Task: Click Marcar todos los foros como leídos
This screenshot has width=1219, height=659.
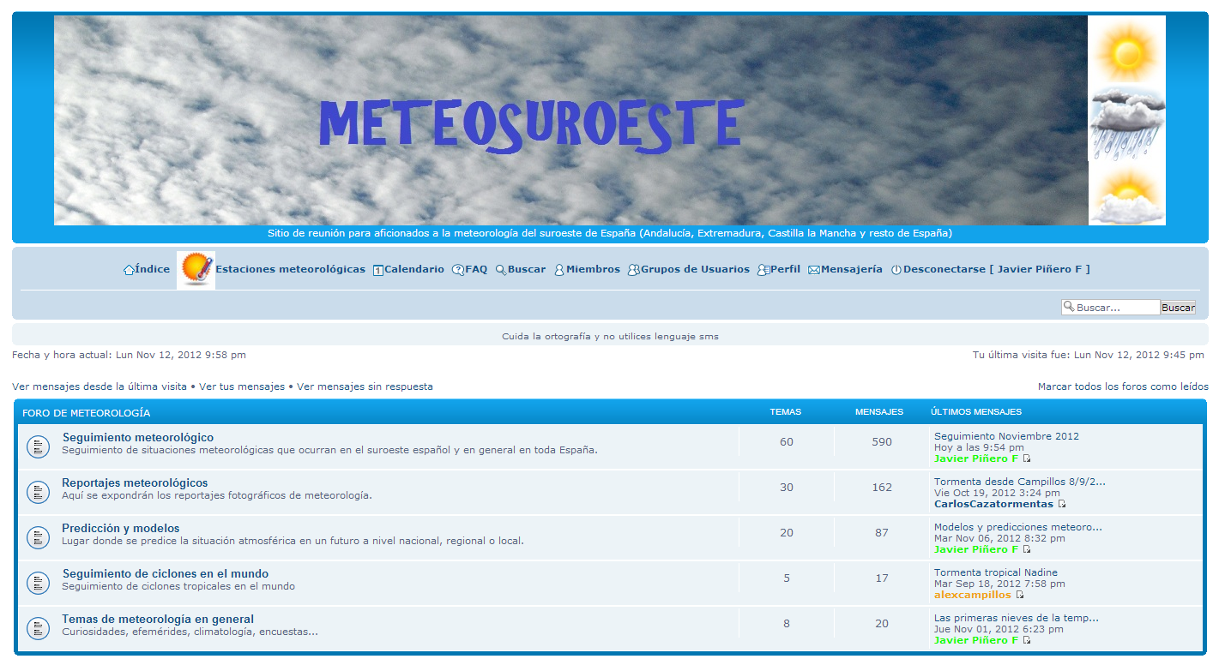Action: tap(1123, 386)
